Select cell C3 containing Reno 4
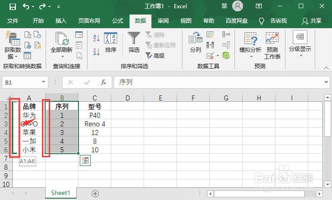 (x=95, y=124)
